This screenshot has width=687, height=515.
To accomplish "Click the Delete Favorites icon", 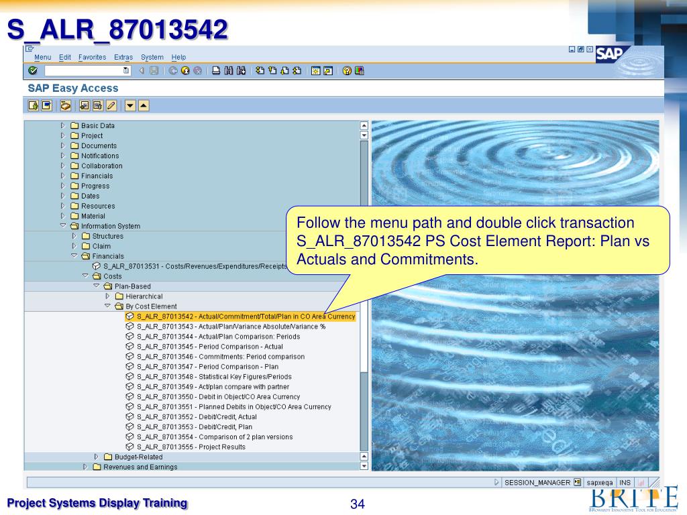I will coord(98,105).
